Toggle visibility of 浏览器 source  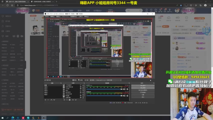pos(81,96)
